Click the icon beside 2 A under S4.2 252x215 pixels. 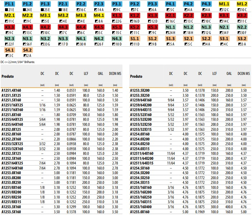pyautogui.click(x=25, y=56)
